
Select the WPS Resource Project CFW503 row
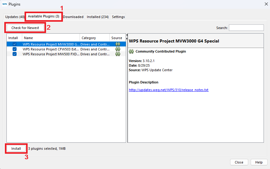51,49
